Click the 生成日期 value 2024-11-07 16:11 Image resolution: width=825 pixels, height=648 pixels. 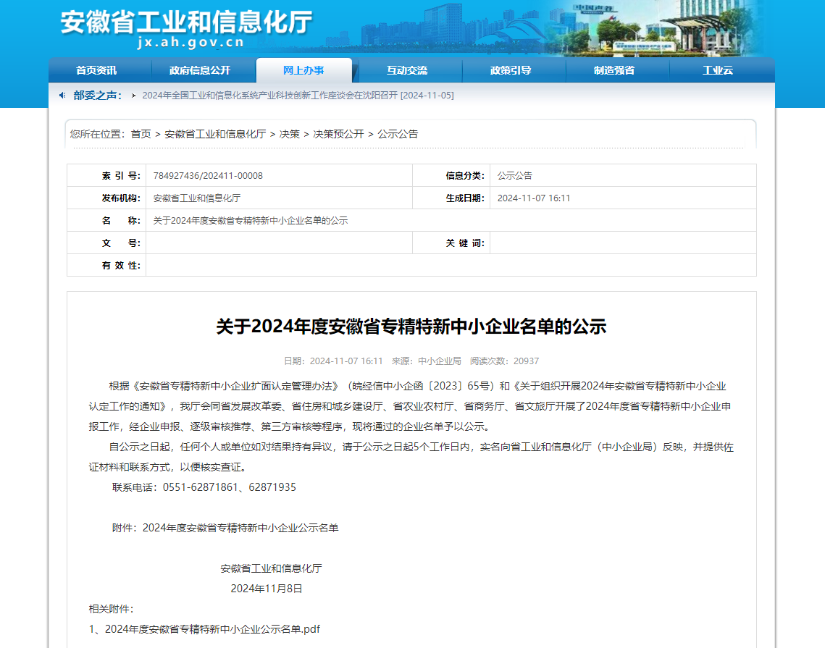point(534,198)
